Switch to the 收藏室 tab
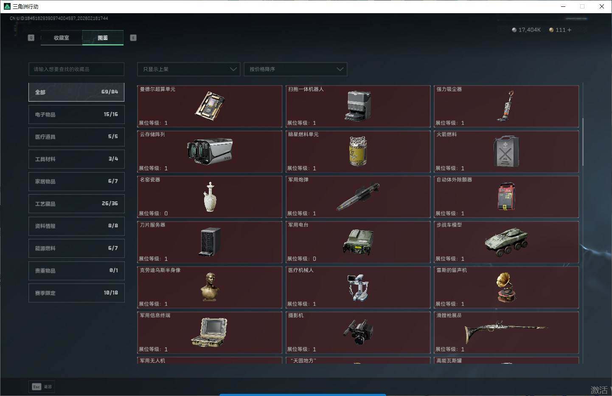 62,38
